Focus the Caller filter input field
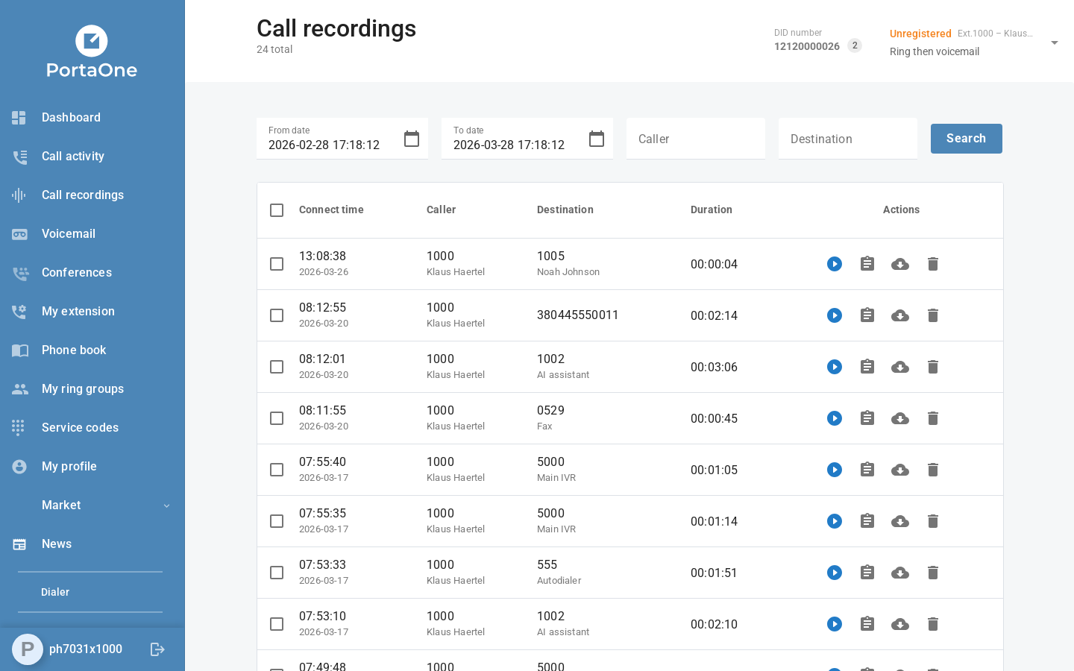Screen dimensions: 1074x671 [696, 139]
